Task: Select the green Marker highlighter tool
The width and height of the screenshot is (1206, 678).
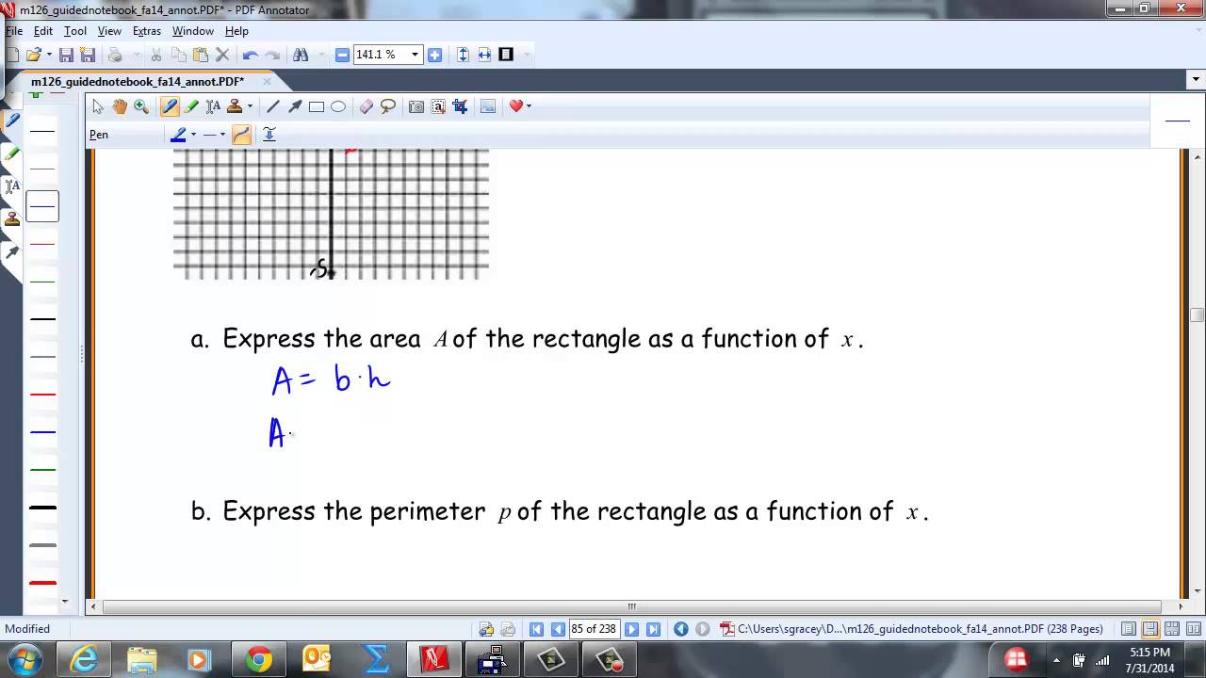Action: click(191, 106)
